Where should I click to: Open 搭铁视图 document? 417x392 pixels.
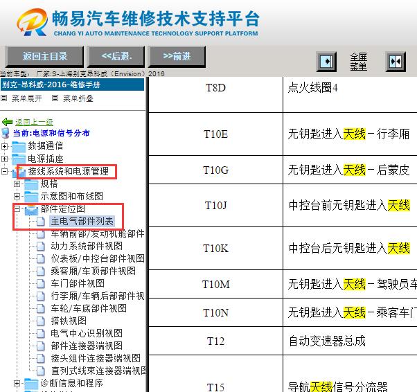(69, 321)
